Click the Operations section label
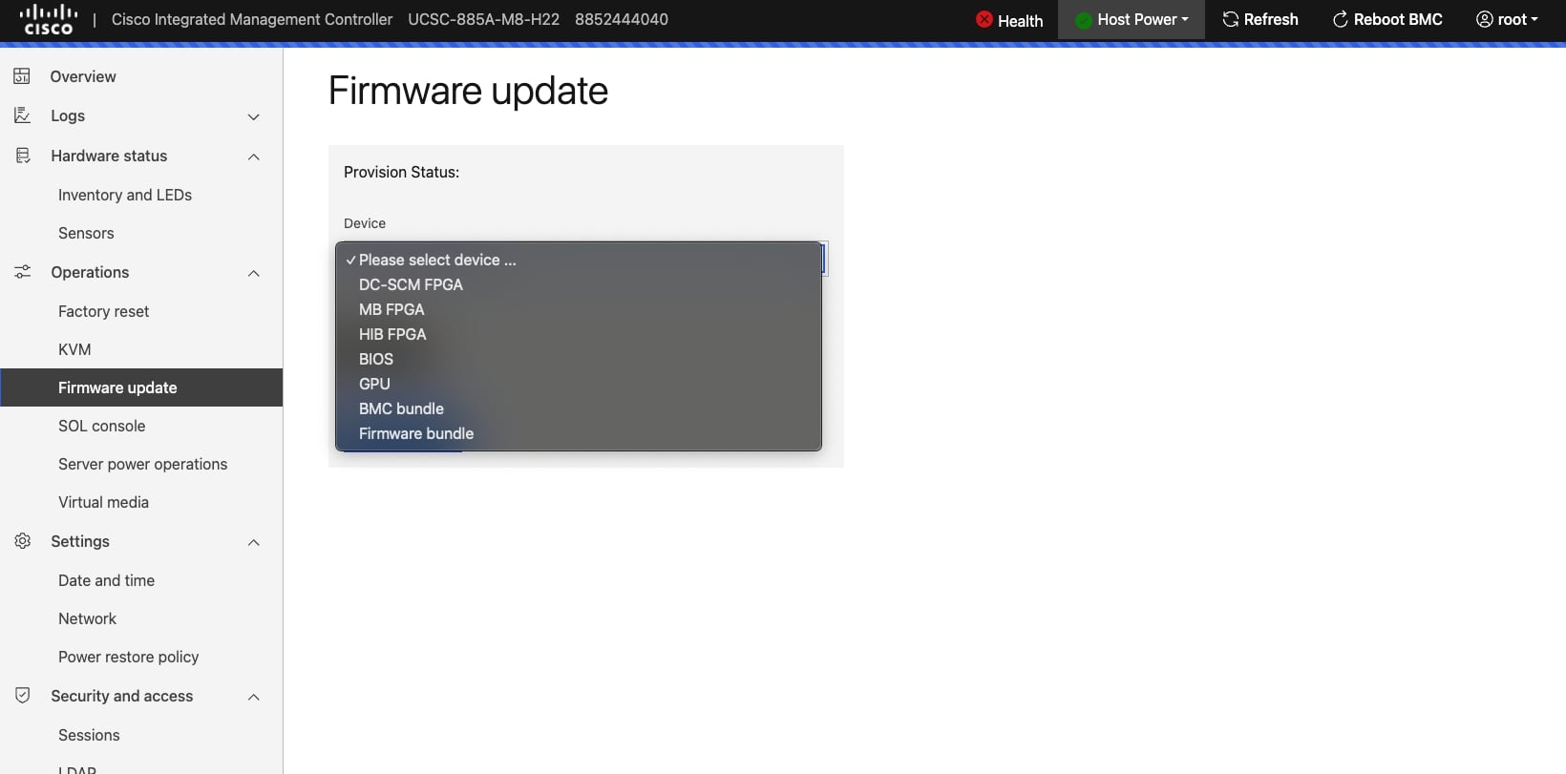This screenshot has width=1566, height=774. 90,272
